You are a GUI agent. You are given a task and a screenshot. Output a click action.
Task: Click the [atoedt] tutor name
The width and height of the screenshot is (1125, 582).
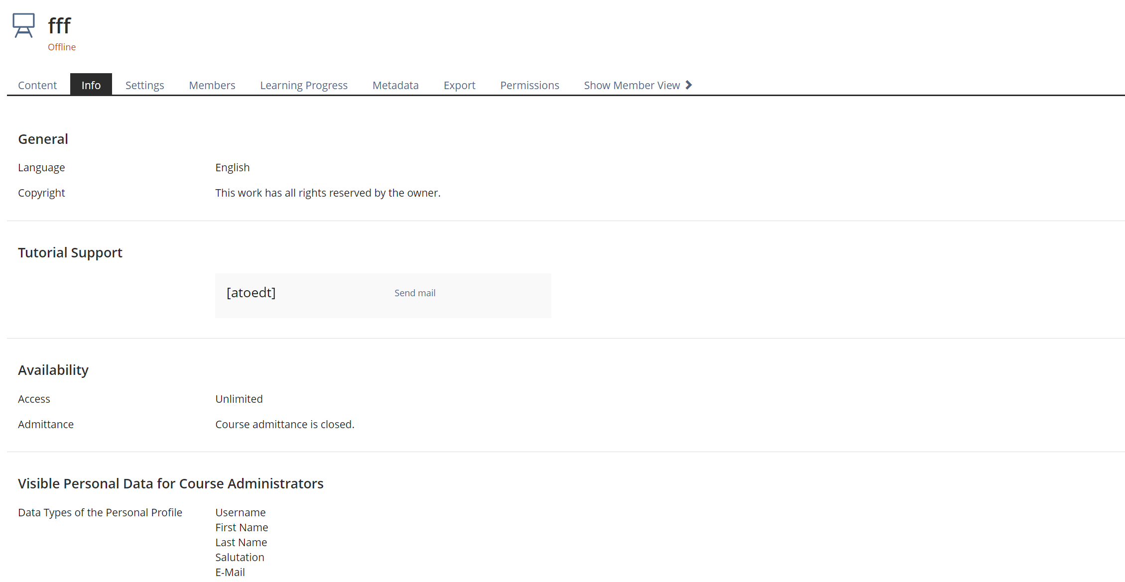tap(251, 293)
